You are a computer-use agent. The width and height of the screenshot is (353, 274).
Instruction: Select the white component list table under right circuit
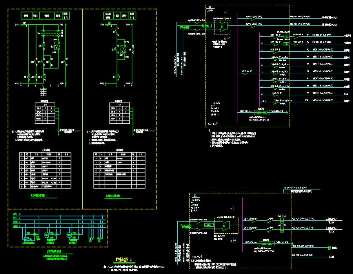tap(119, 170)
